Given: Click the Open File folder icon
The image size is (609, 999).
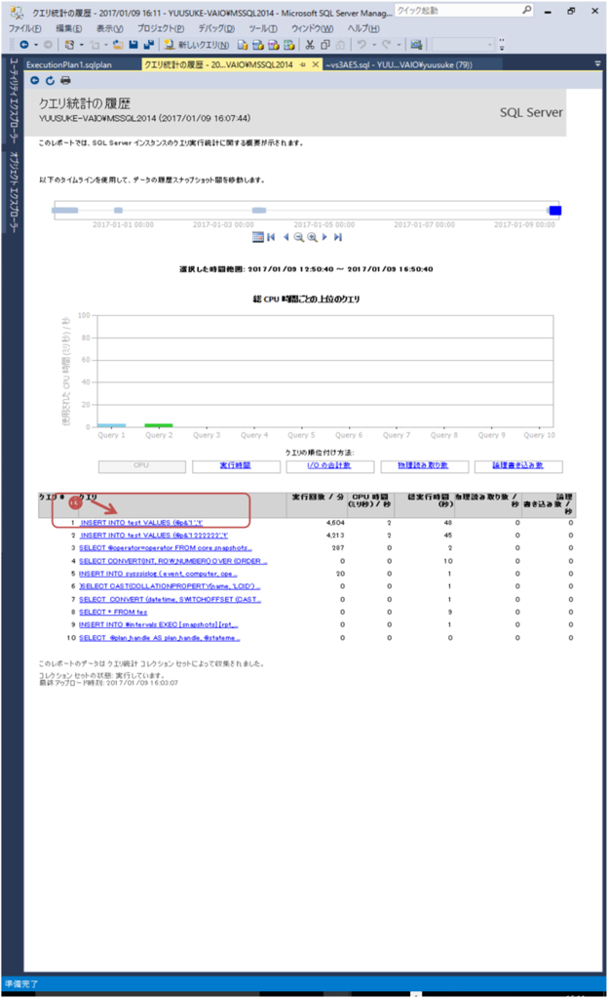Looking at the screenshot, I should coord(118,45).
